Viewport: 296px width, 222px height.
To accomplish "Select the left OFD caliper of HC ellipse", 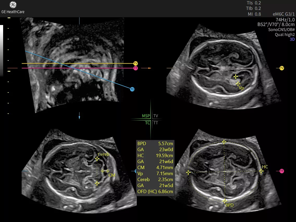I will (188, 172).
